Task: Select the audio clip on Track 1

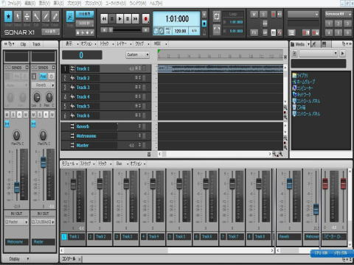Action: click(221, 68)
